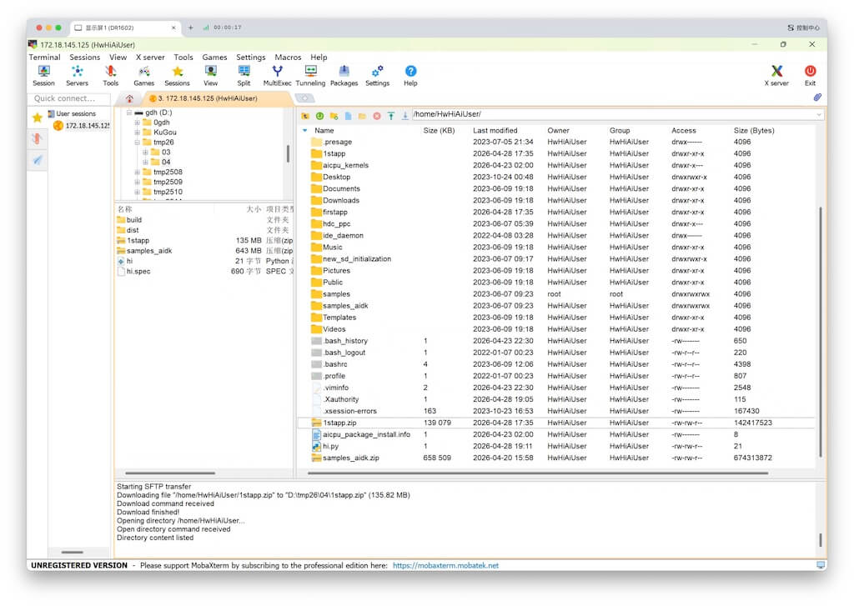Sort files by Last modified column
Screen dimensions: 854x606
[495, 131]
